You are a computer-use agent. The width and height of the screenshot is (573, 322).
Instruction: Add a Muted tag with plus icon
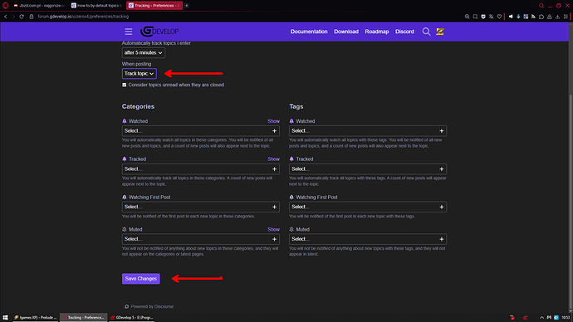coord(442,239)
